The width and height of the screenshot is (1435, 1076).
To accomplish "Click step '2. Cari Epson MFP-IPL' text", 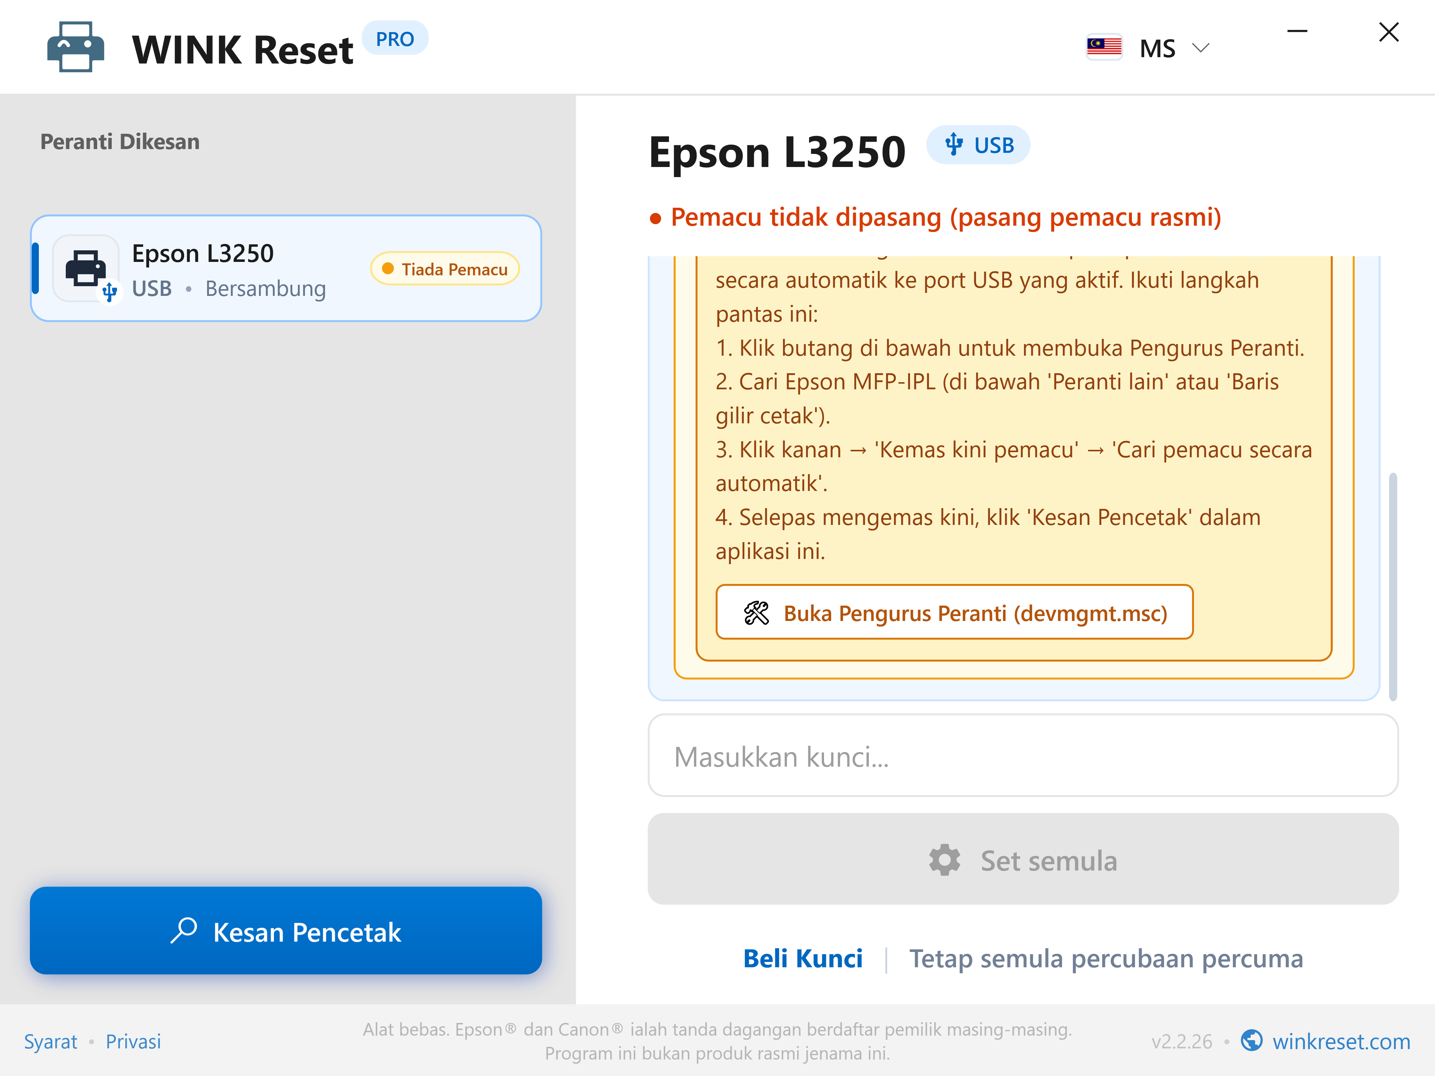I will (997, 398).
